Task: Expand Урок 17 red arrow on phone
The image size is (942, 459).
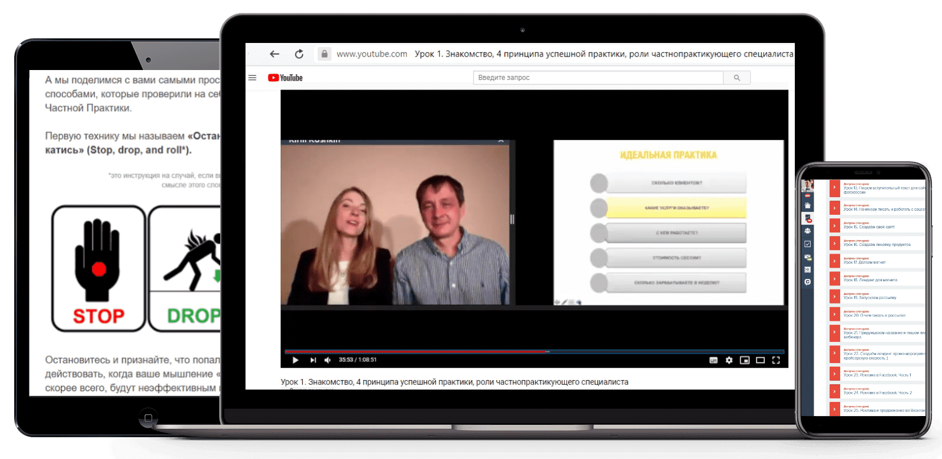Action: point(834,261)
